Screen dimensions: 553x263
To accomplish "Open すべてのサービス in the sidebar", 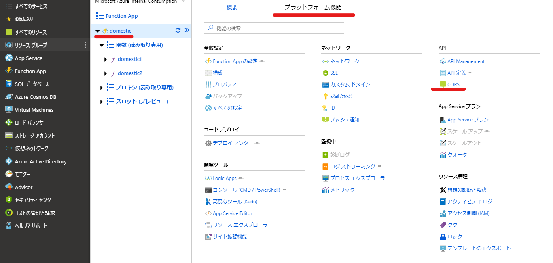I will coord(31,6).
